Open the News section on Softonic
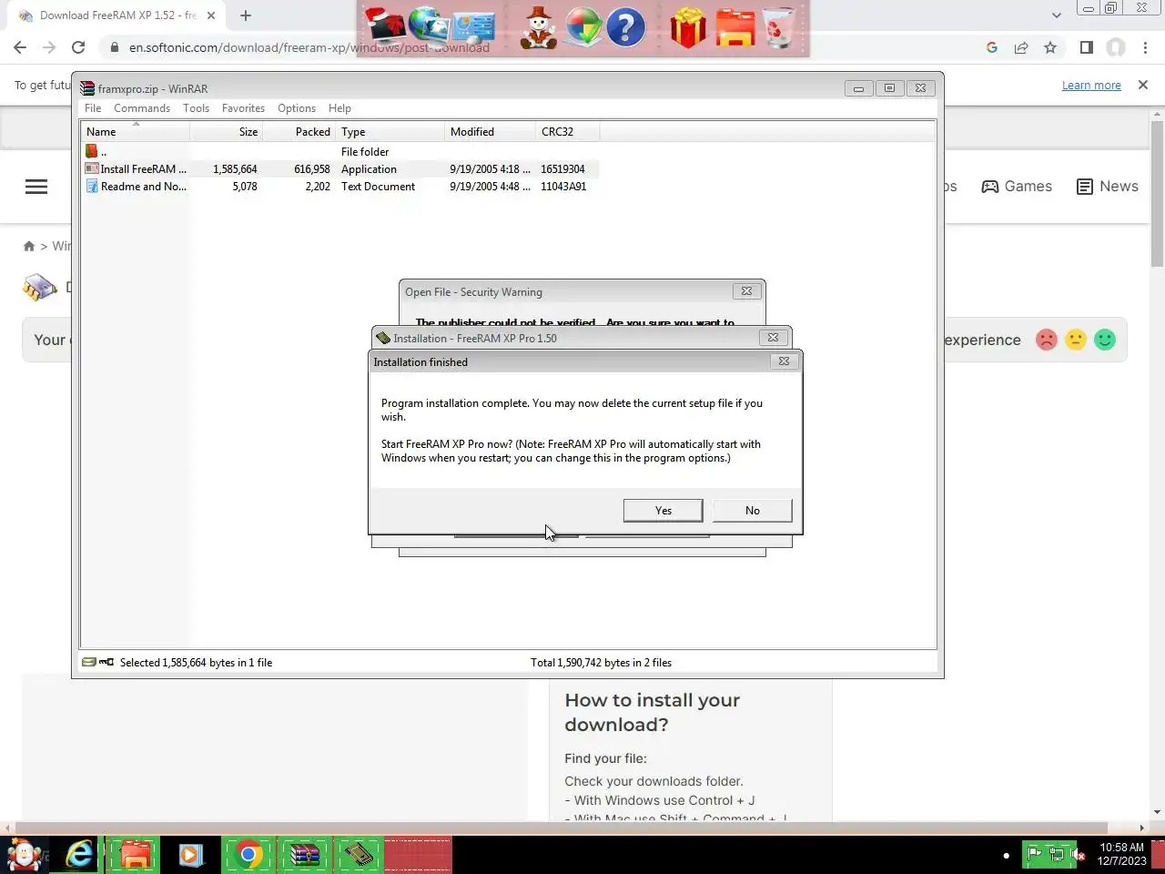 pos(1107,187)
